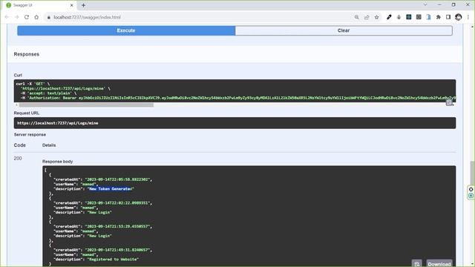This screenshot has height=267, width=475.
Task: Open Chrome three-dot menu
Action: point(468,17)
